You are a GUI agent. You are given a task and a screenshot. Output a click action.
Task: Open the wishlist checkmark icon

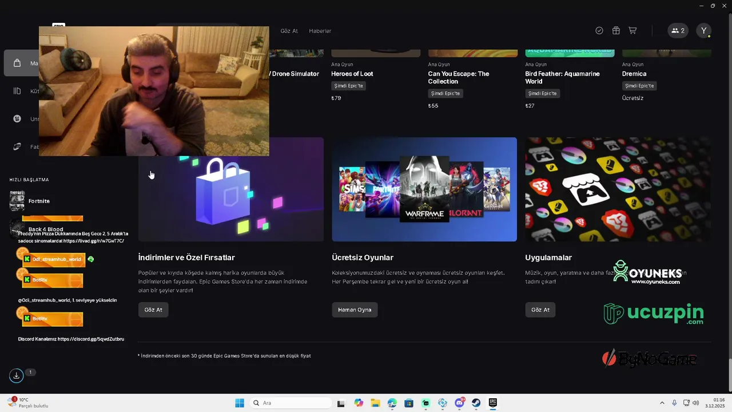599,31
